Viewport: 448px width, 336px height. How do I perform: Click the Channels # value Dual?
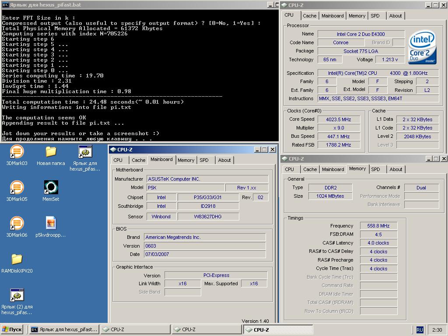pyautogui.click(x=421, y=188)
